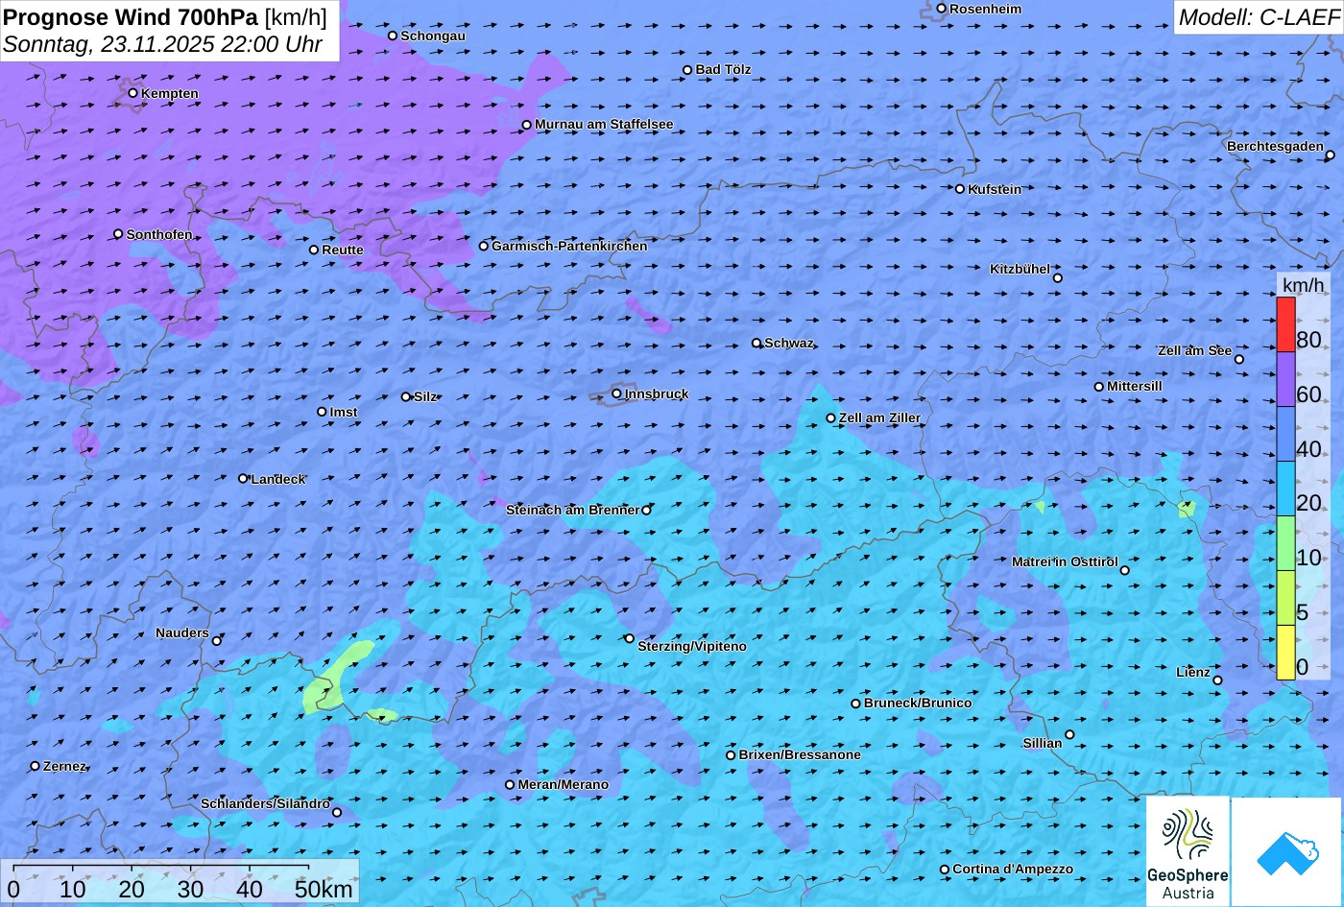
Task: Click the 'Berchtesgaden' label
Action: [1275, 146]
